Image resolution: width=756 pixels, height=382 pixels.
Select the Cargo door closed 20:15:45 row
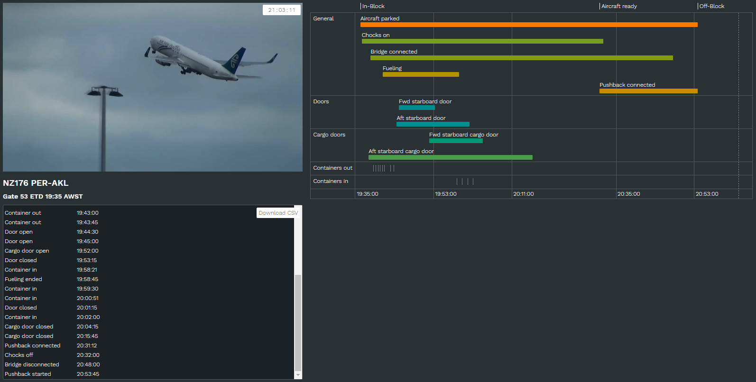click(149, 336)
